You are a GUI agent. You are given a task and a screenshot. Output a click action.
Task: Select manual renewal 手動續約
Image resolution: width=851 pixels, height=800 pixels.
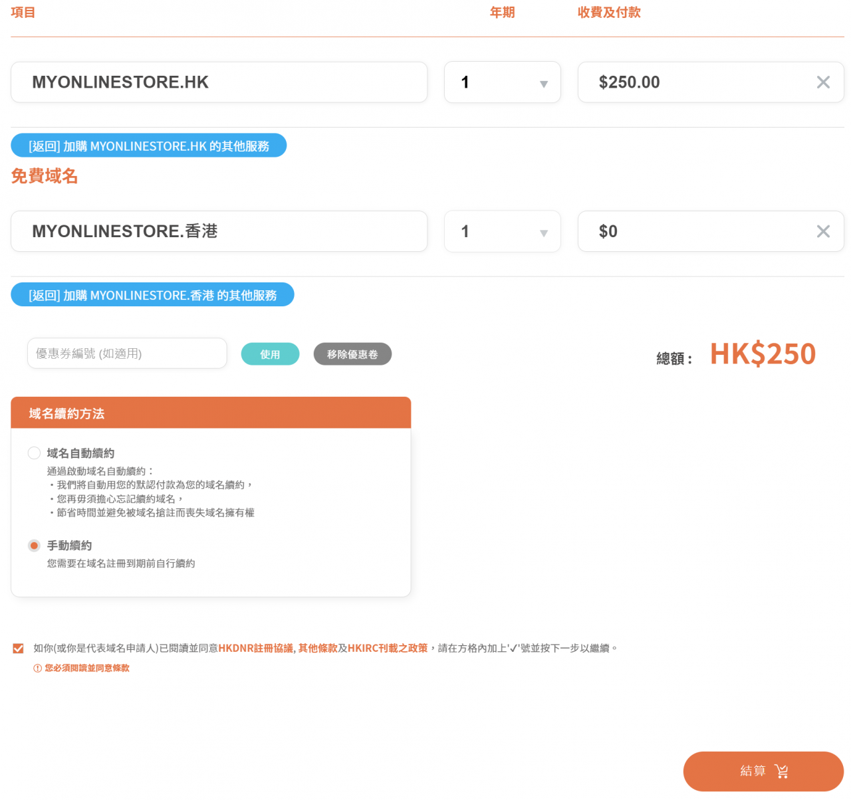[34, 546]
